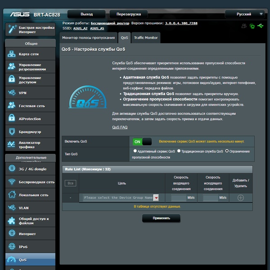Open Управление разрешениями users icon
This screenshot has height=270, width=270.
click(12, 67)
